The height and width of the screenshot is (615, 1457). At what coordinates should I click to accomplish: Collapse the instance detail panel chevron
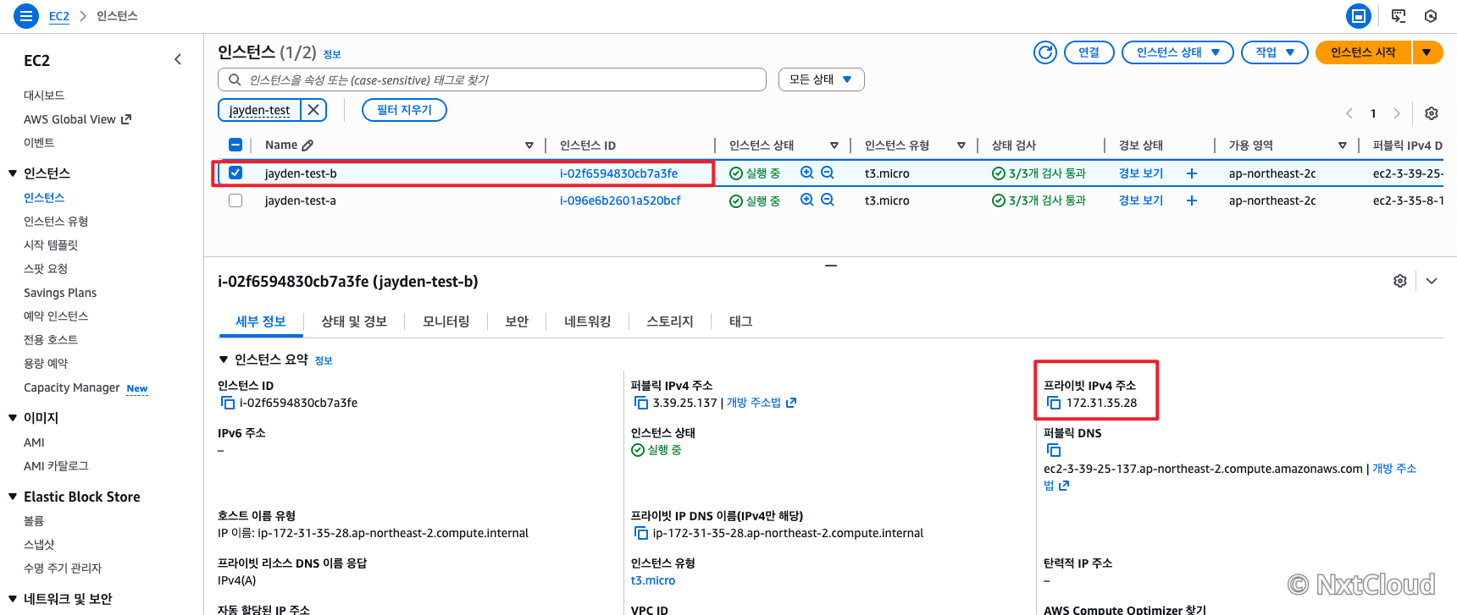coord(1432,281)
